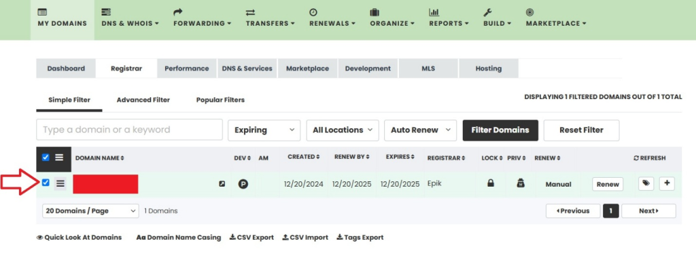
Task: Sort by Priv column
Action: [x=517, y=158]
